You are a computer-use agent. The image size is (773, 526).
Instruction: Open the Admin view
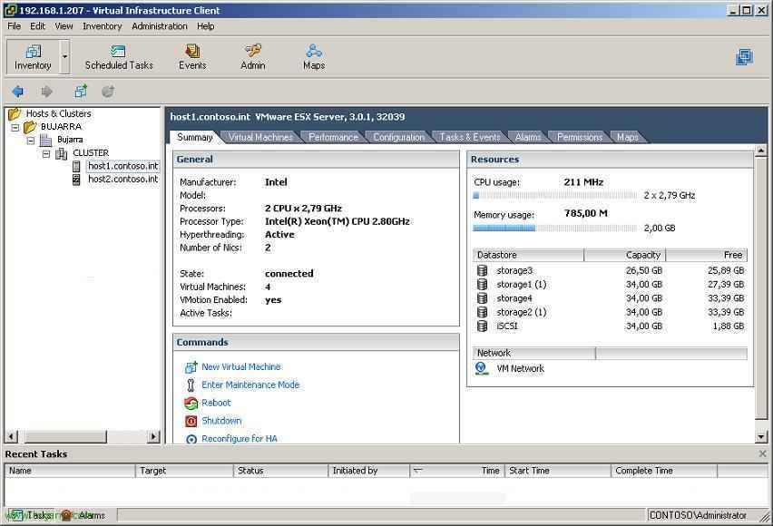click(x=253, y=57)
